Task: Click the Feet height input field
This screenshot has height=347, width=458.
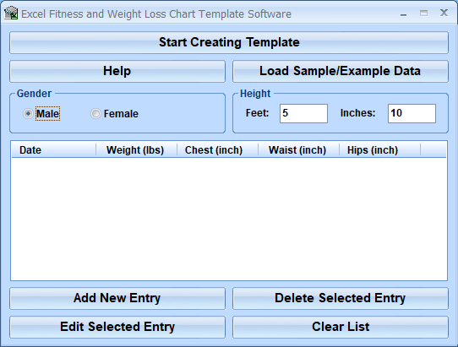Action: [x=303, y=113]
